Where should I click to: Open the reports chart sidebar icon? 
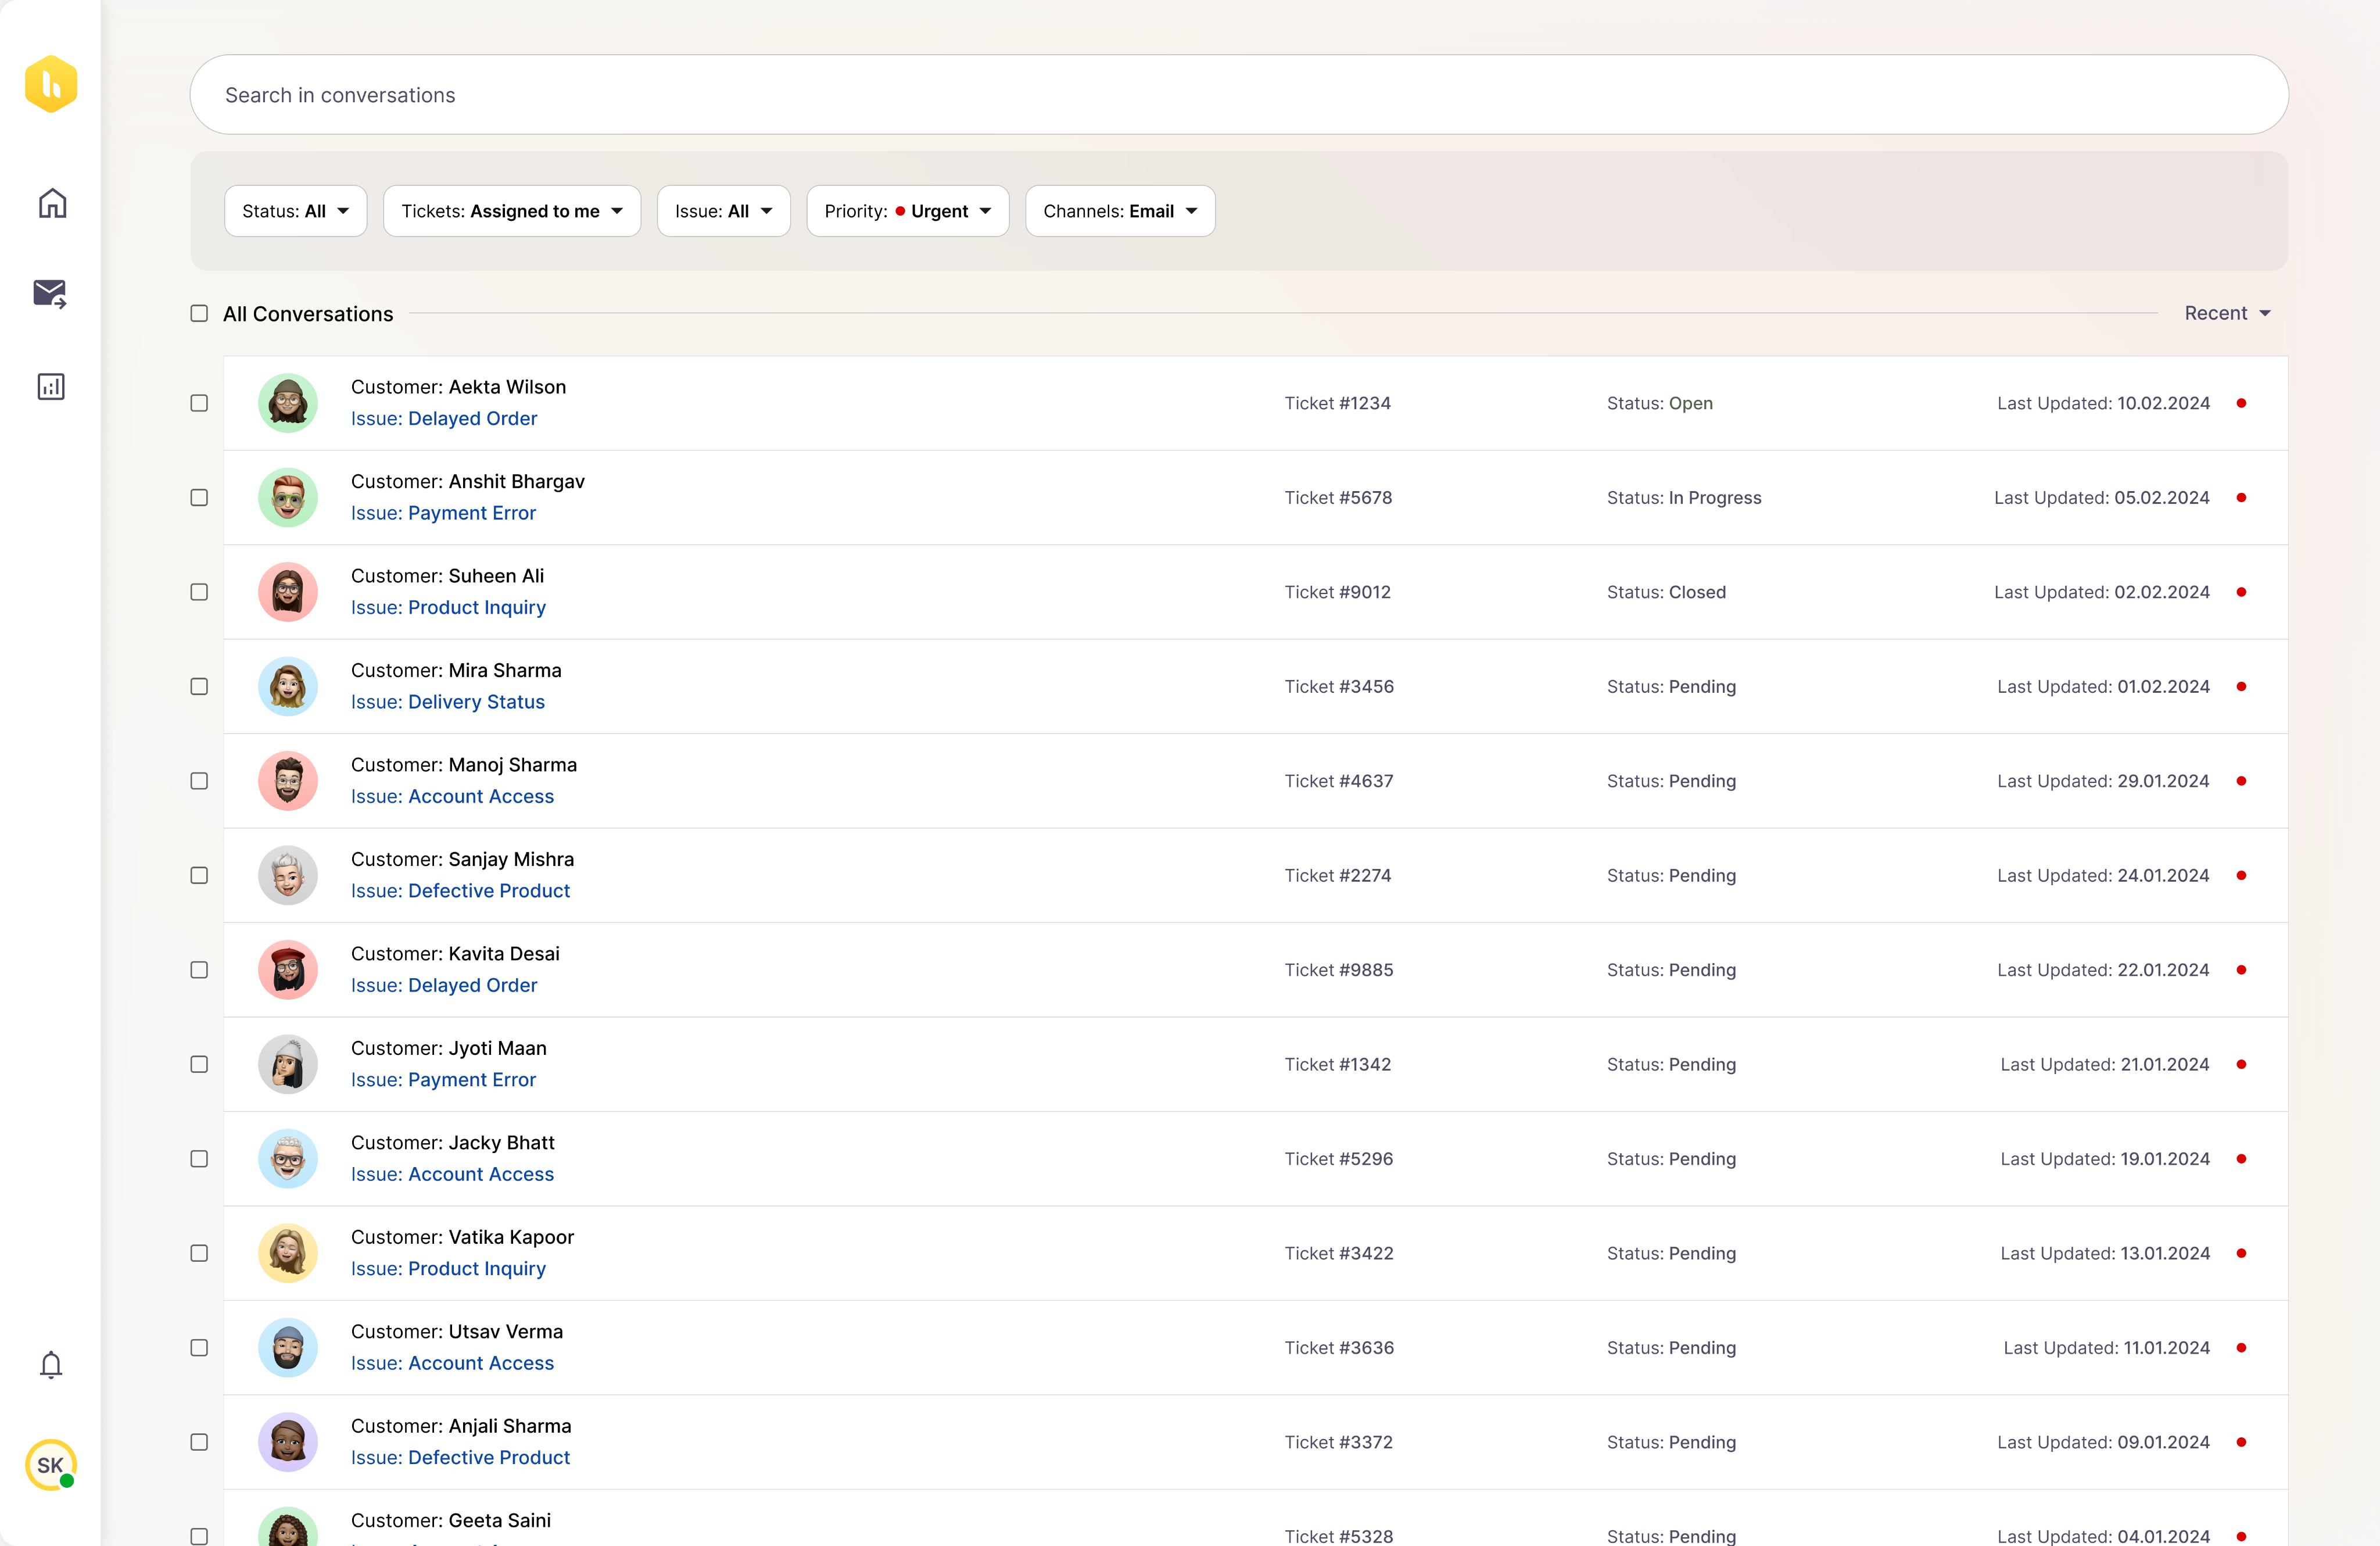(51, 386)
